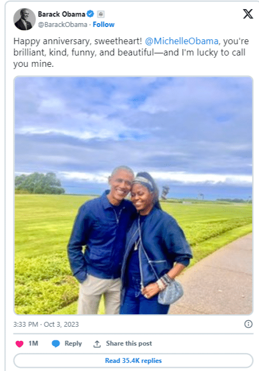Click the Reply text label
This screenshot has height=371, width=259.
73,343
